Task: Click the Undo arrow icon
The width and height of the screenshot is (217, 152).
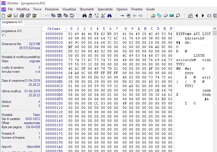Action: tap(47, 15)
